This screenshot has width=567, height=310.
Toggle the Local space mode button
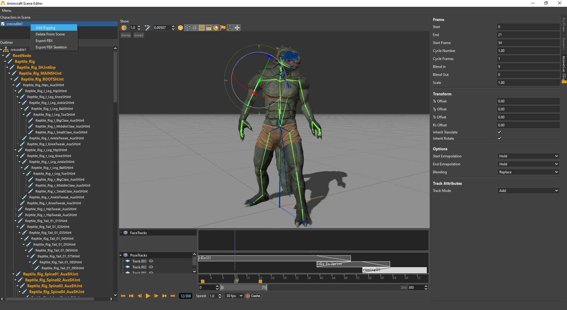139,35
